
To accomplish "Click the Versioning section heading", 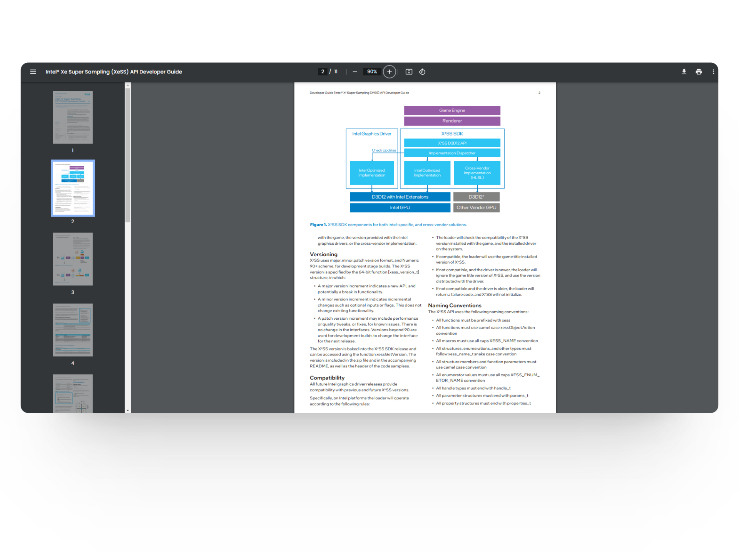I will pyautogui.click(x=323, y=254).
